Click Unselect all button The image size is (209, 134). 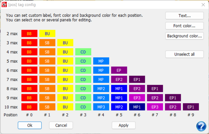pos(185,54)
